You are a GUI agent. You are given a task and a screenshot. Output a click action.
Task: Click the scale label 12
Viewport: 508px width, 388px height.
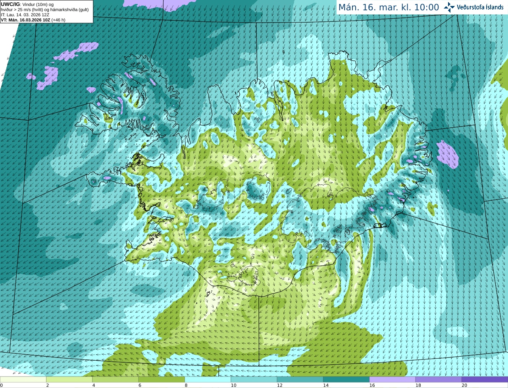[280, 385]
